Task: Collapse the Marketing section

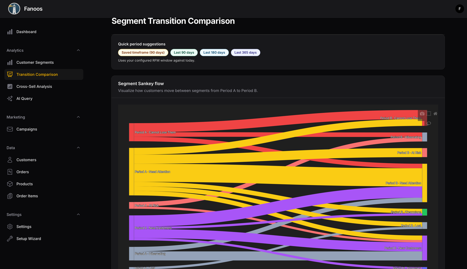Action: point(78,117)
